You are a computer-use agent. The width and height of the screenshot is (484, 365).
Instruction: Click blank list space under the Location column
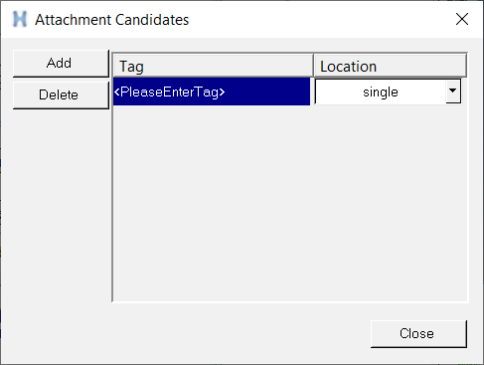(x=391, y=203)
